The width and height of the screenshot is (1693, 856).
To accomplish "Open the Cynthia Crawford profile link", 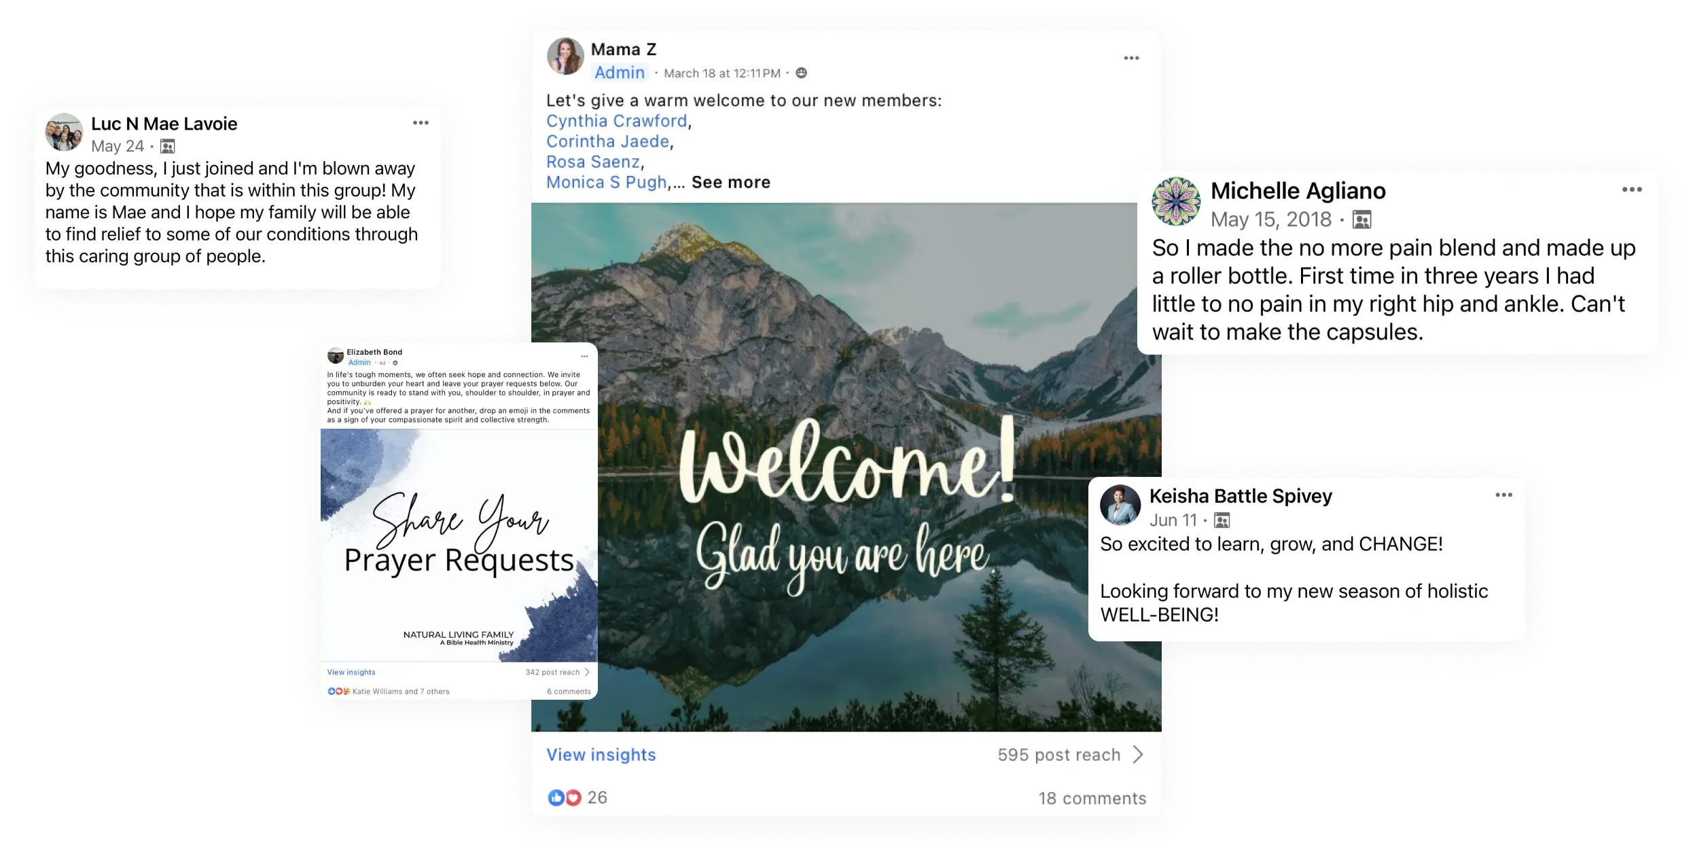I will [x=616, y=121].
